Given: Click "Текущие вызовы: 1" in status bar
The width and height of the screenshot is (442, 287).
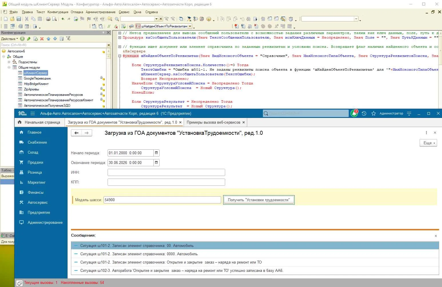Looking at the screenshot, I should coord(41,282).
